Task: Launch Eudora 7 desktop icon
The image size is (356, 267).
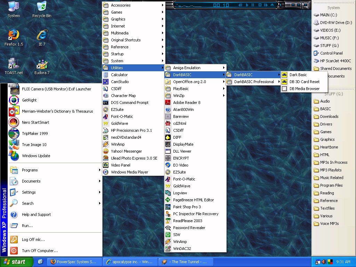Action: (42, 66)
